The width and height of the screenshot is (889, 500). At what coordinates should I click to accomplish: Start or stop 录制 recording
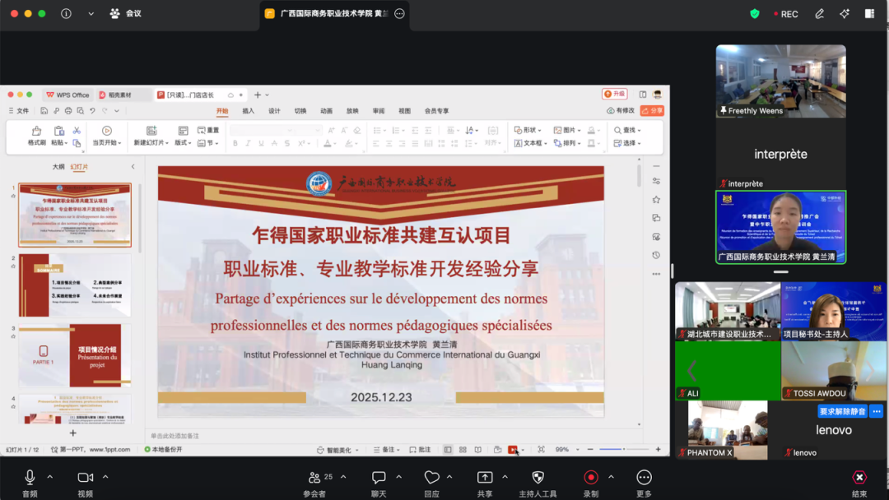pyautogui.click(x=590, y=478)
